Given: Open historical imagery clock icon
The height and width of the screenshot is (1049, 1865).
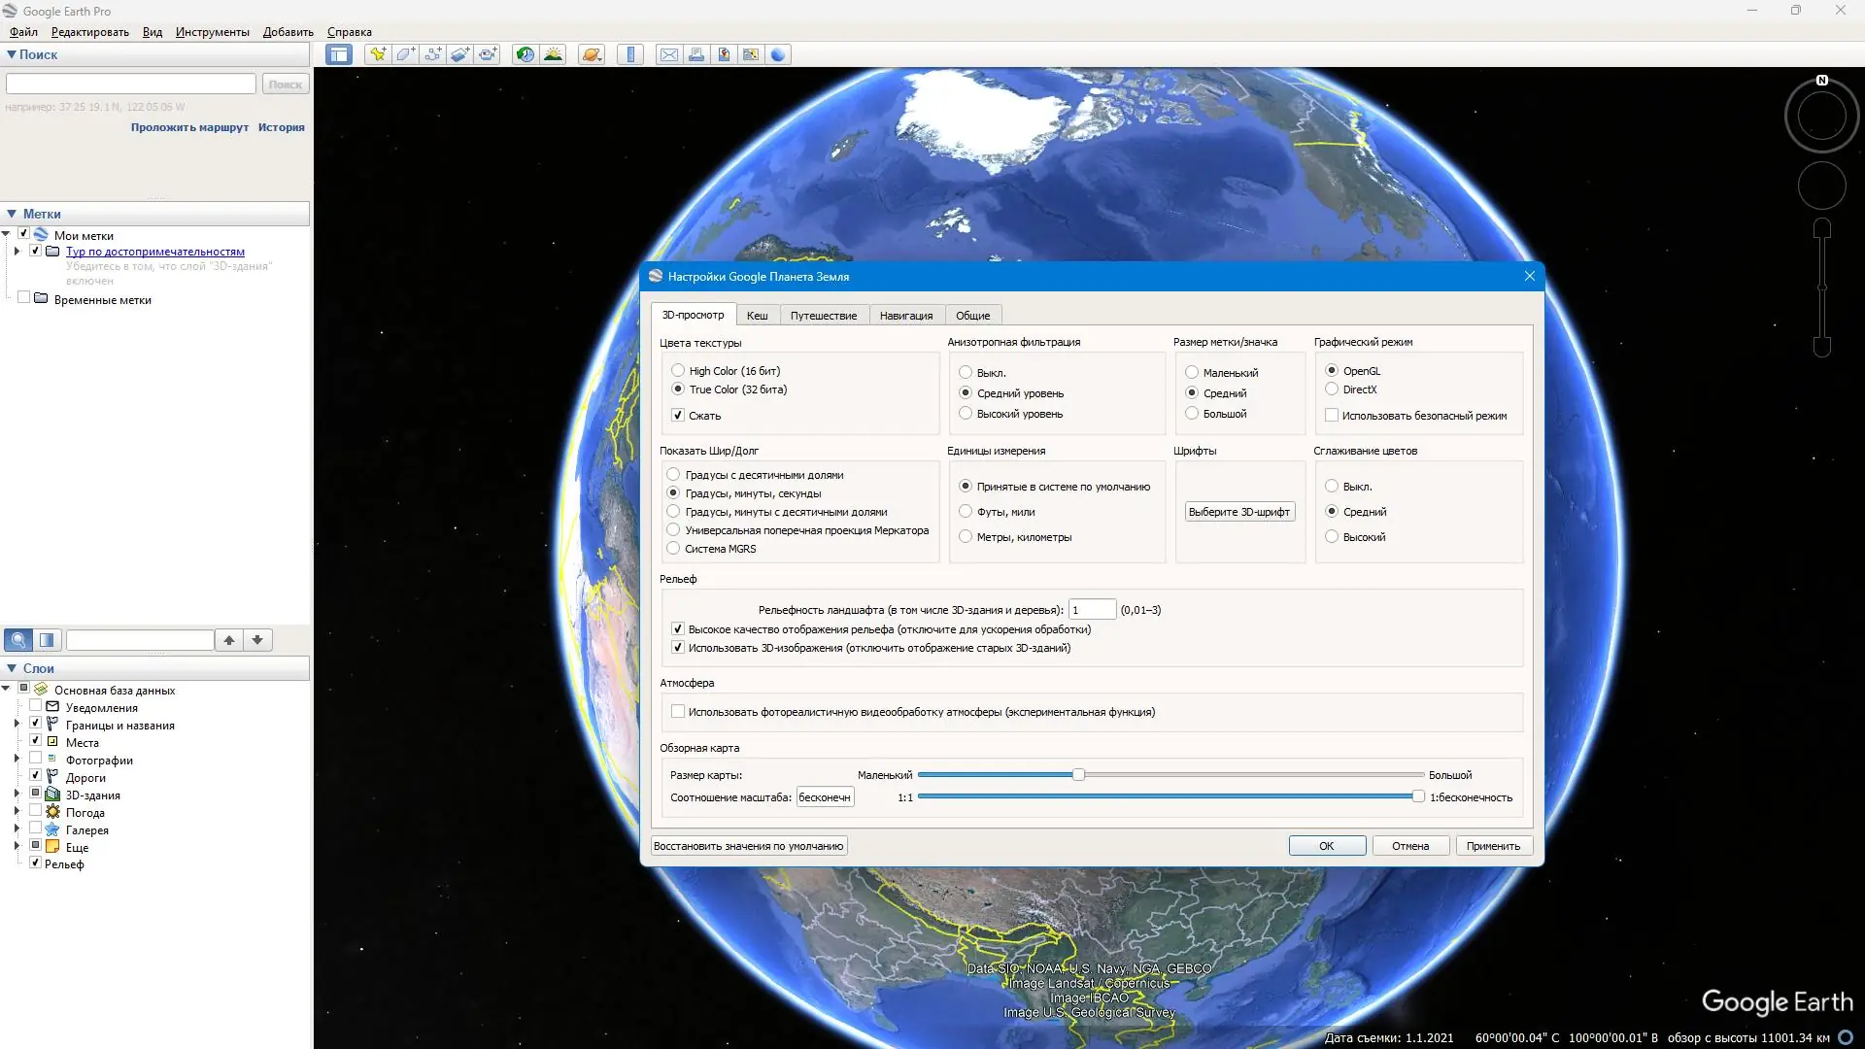Looking at the screenshot, I should pos(525,55).
